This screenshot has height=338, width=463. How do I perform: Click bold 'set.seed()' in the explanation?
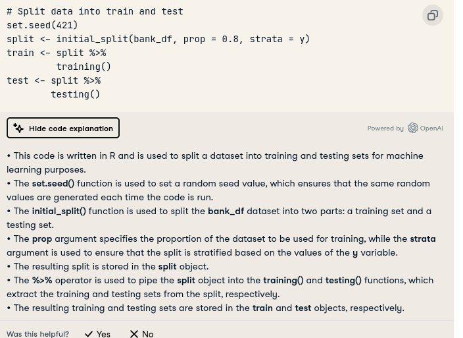pyautogui.click(x=53, y=183)
